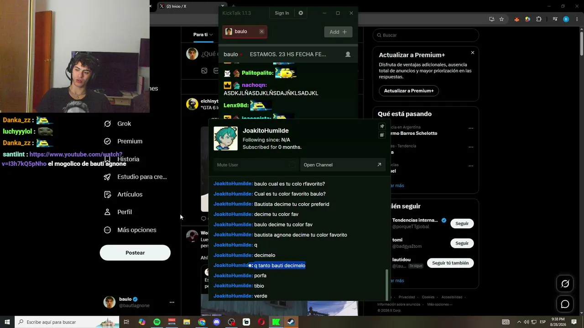This screenshot has width=584, height=328.
Task: Open Premium in X sidebar
Action: pos(123,141)
